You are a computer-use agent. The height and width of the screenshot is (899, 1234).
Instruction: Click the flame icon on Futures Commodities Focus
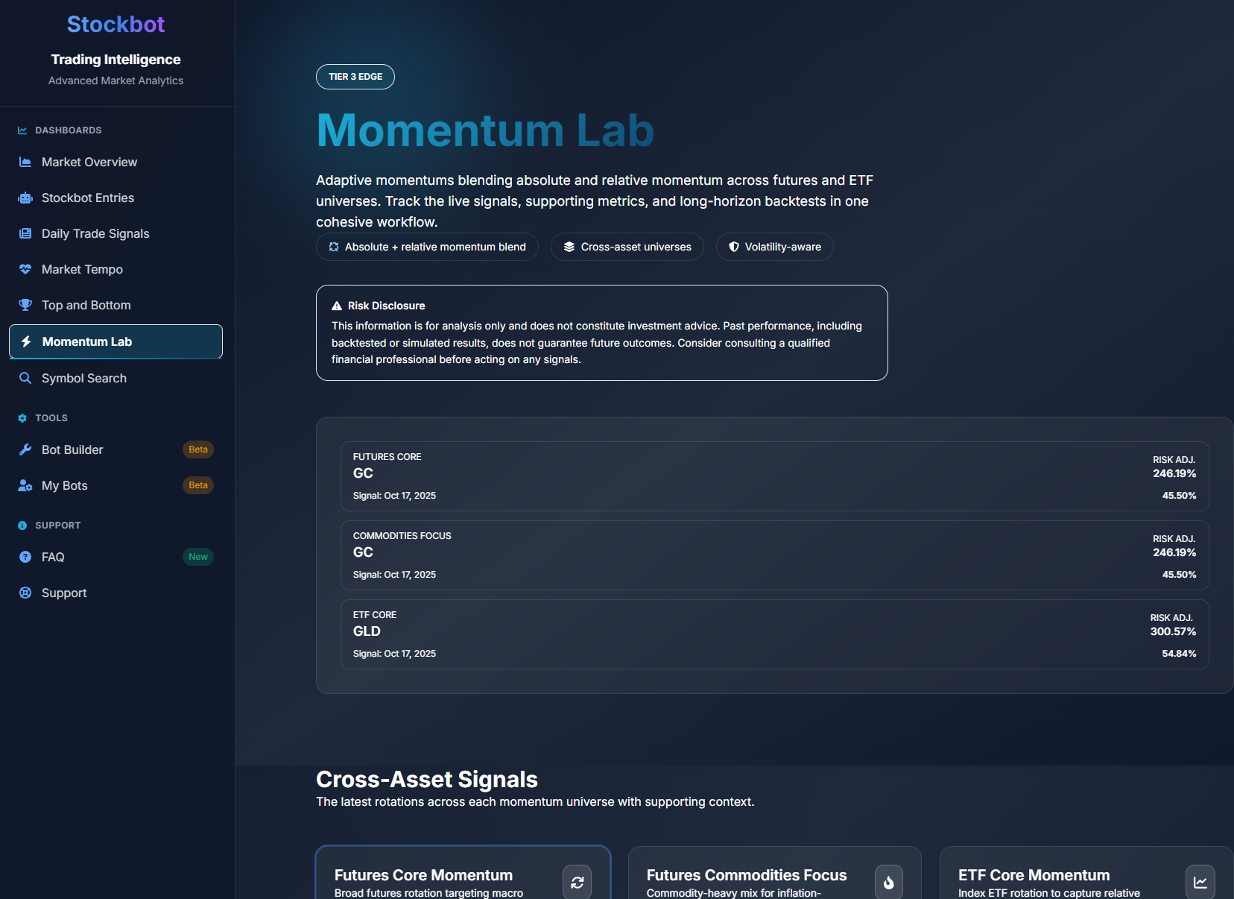click(x=888, y=883)
